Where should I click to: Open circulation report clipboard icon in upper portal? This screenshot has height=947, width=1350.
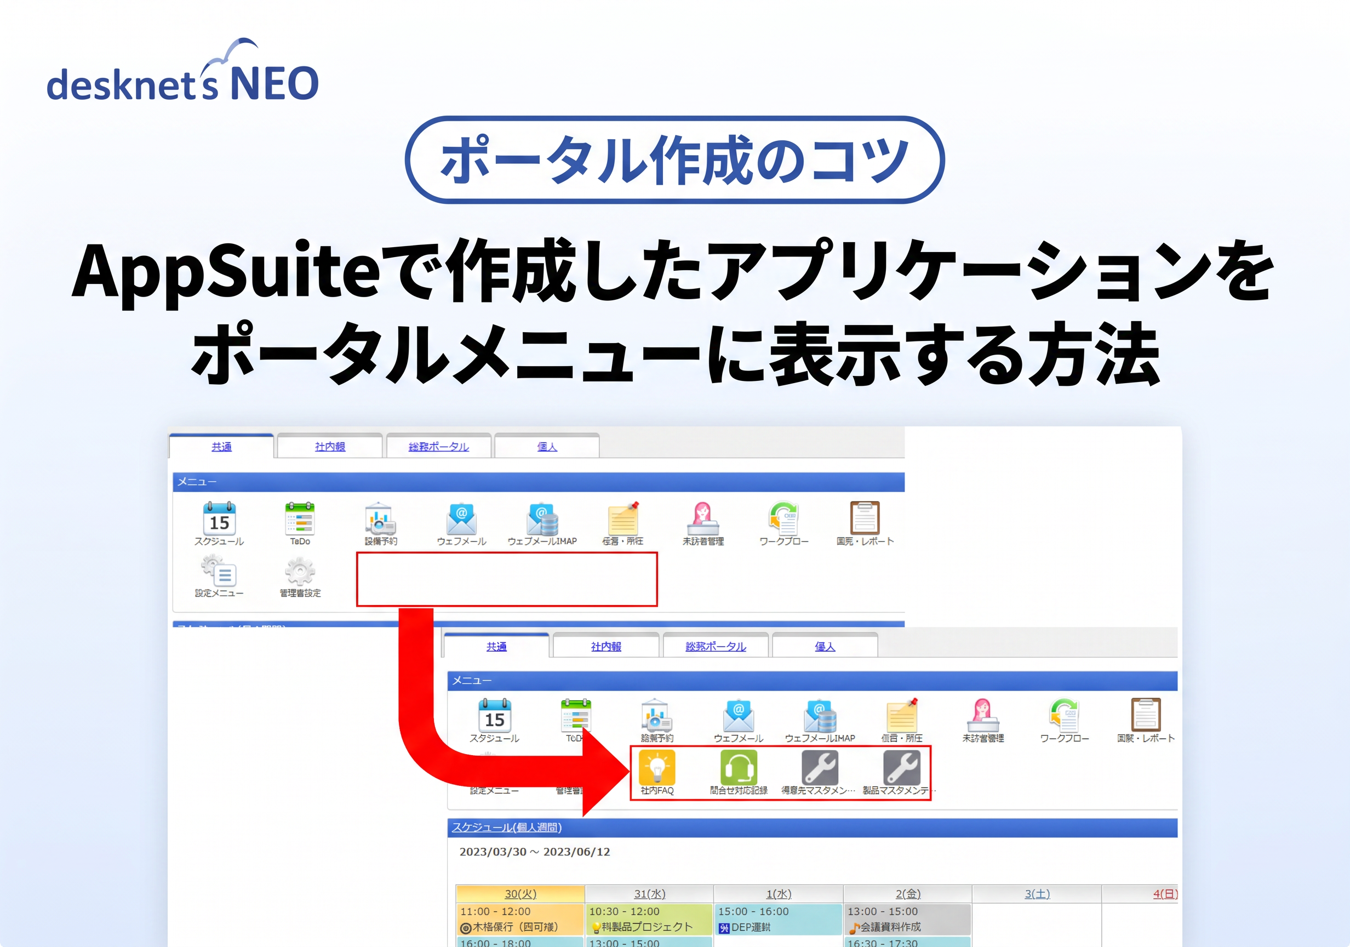coord(865,517)
